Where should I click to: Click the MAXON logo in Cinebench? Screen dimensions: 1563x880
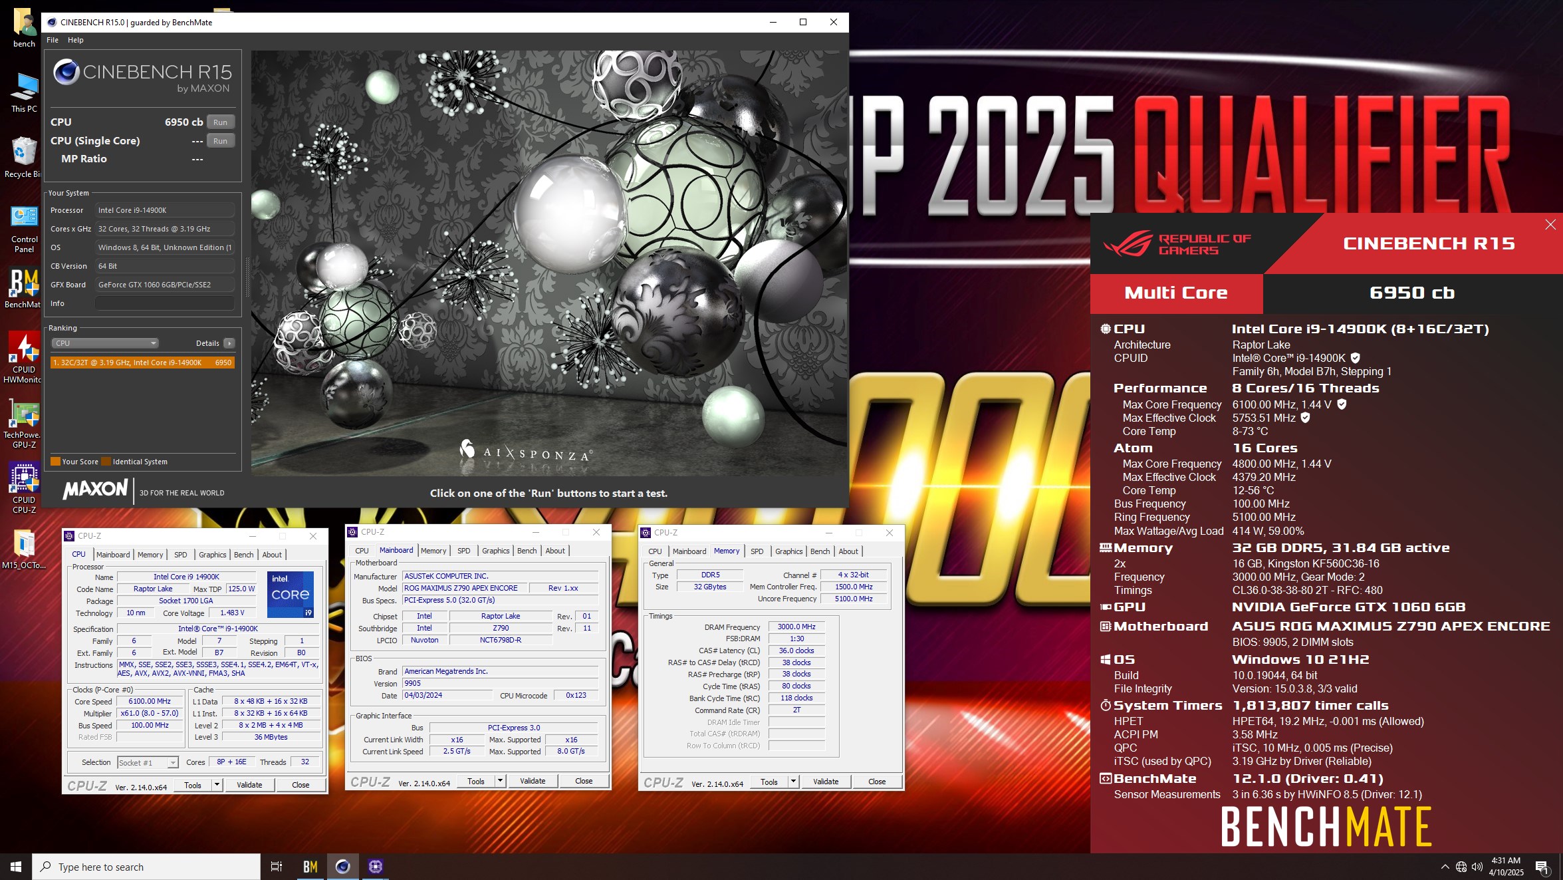pos(95,490)
